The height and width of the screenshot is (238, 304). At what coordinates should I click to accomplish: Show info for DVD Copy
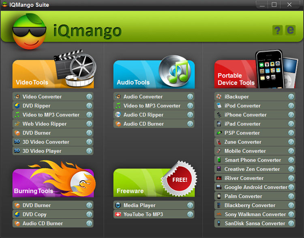click(x=89, y=214)
